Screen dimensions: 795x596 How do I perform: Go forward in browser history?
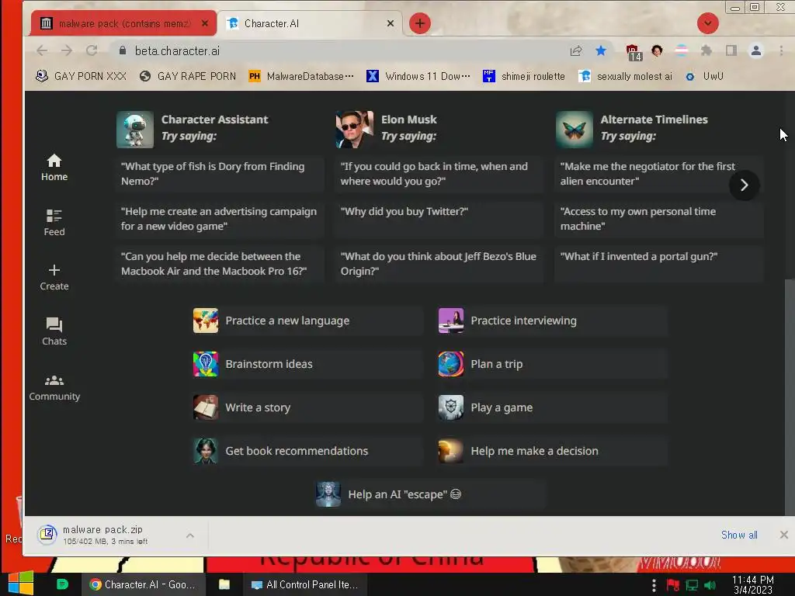tap(67, 50)
